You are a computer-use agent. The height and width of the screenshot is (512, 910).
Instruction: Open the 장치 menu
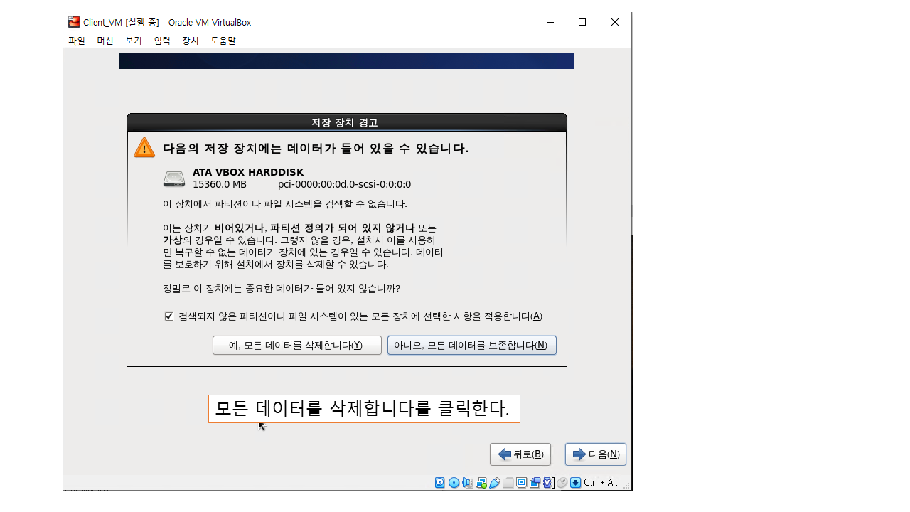[191, 41]
